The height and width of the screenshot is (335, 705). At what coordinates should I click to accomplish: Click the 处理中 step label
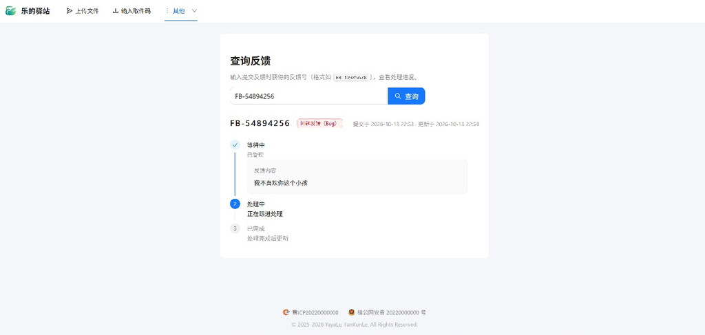pyautogui.click(x=256, y=204)
